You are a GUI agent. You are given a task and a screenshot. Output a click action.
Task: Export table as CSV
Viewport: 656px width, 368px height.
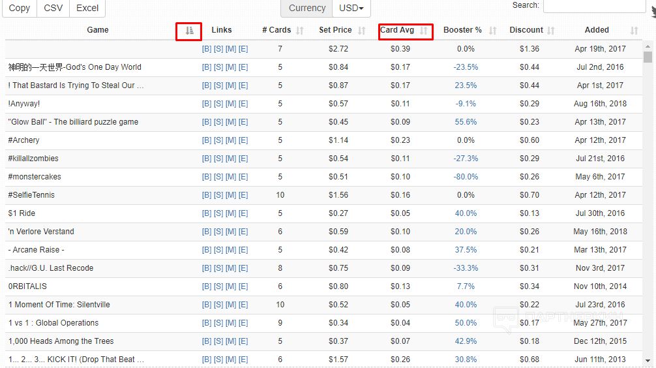point(53,8)
